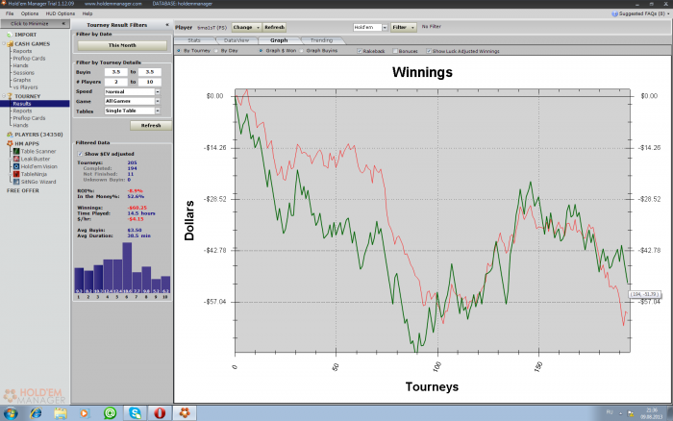Image resolution: width=673 pixels, height=421 pixels.
Task: Launch Internet Explorer from taskbar
Action: (36, 413)
